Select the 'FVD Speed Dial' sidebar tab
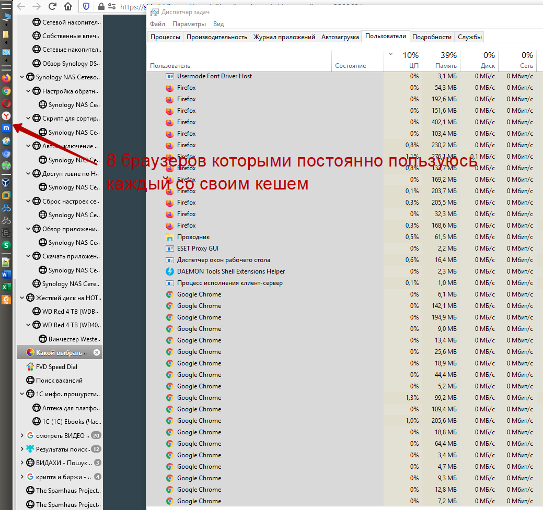This screenshot has width=543, height=510. (x=56, y=367)
